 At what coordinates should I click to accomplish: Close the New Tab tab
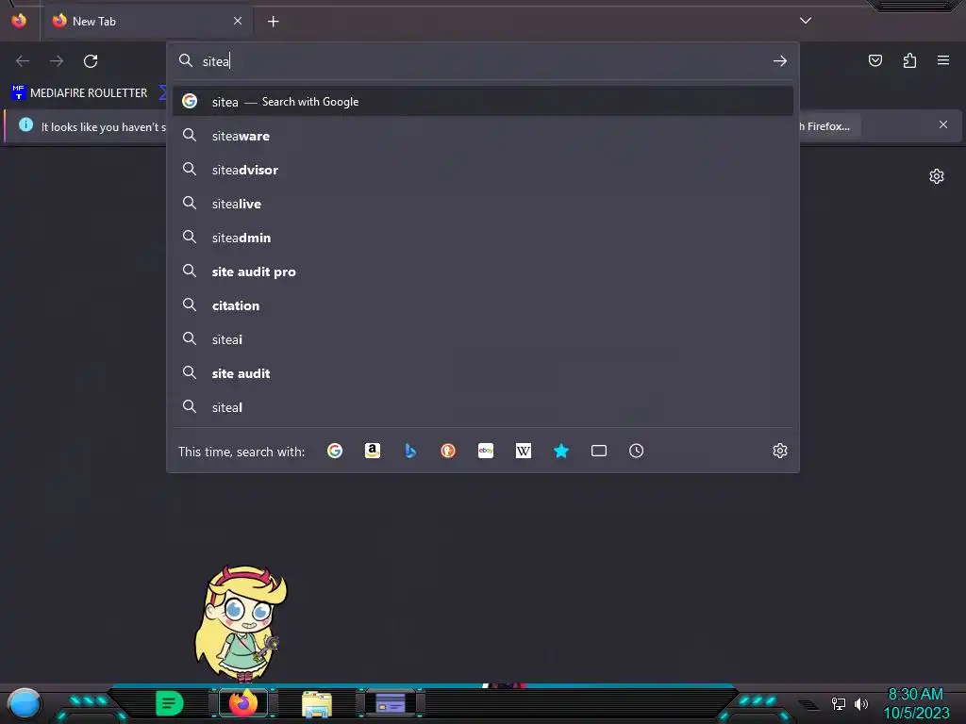click(x=238, y=21)
